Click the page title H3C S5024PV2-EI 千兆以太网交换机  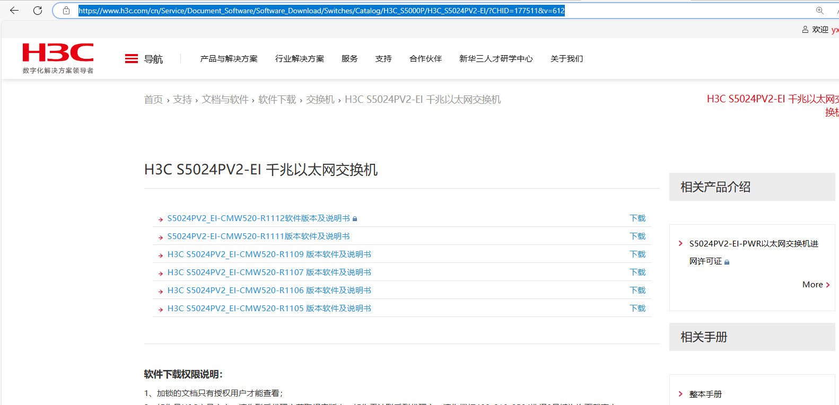[261, 170]
